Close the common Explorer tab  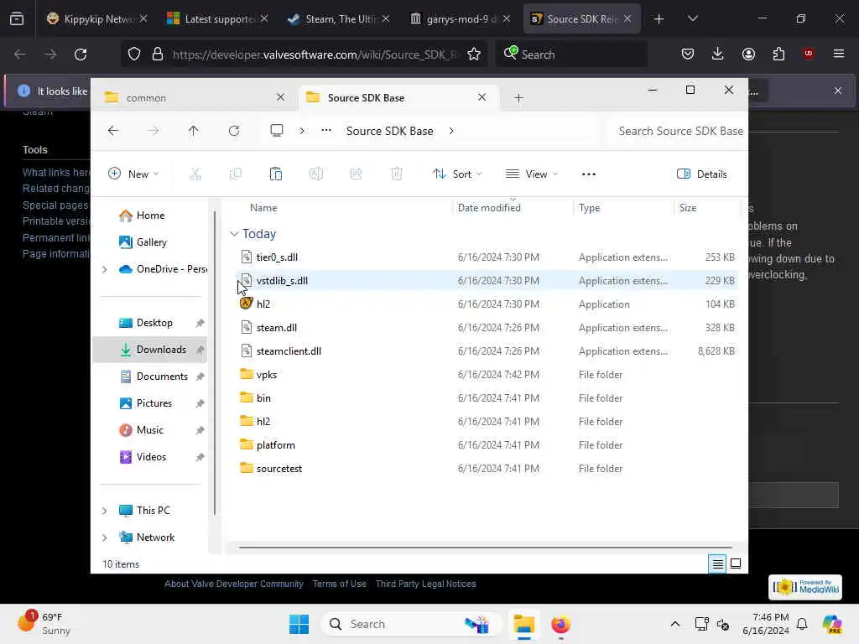click(x=280, y=97)
